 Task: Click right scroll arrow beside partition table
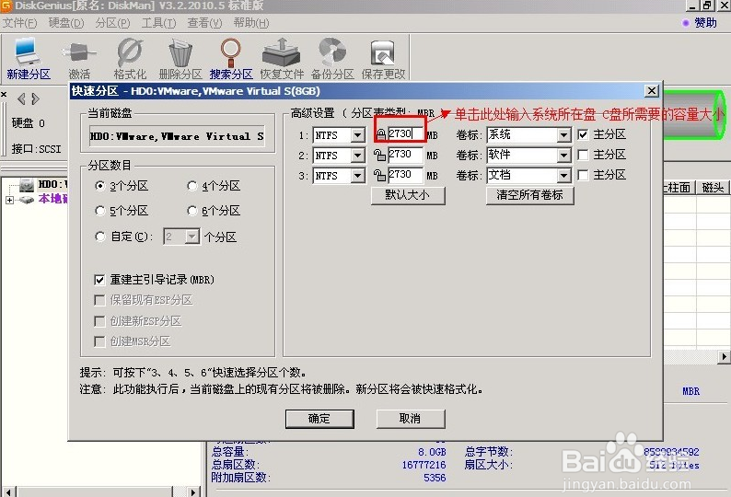coord(724,357)
